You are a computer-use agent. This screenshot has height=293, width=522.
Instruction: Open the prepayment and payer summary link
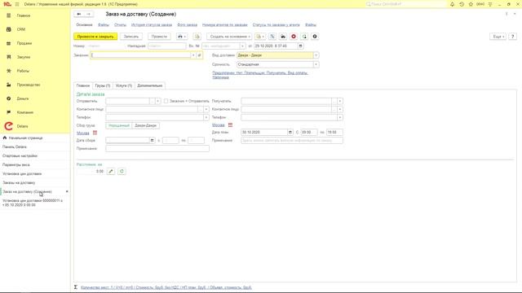(x=260, y=75)
